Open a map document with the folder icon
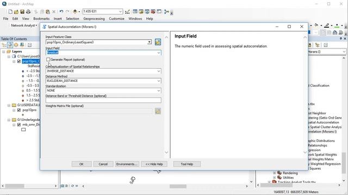Viewport: 348px width, 195px height. 16,11
